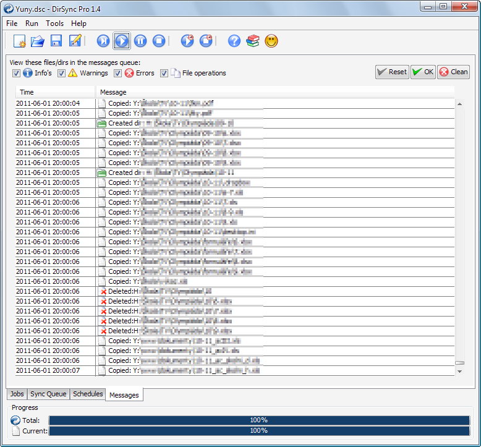Screen dimensions: 481x447
Task: Click the play icon with clock badge
Action: [x=187, y=41]
